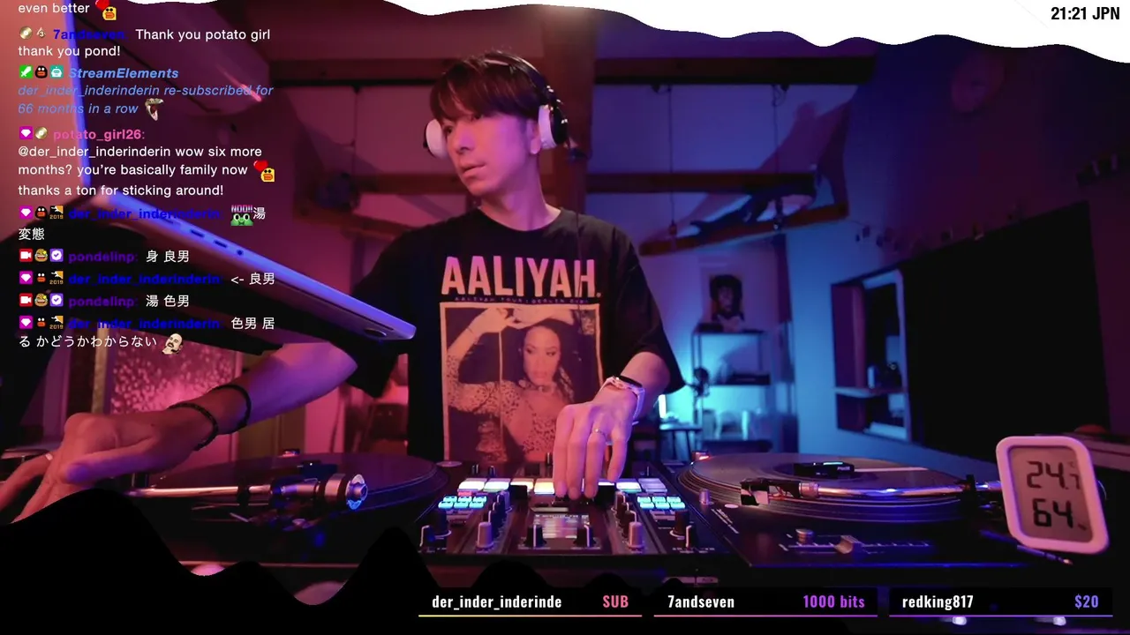Click the green moderator sword badge beside StreamElements
This screenshot has width=1130, height=635.
(x=25, y=72)
